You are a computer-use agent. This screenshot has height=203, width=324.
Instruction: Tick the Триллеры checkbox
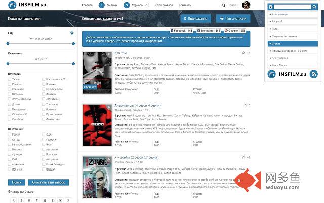click(x=44, y=104)
